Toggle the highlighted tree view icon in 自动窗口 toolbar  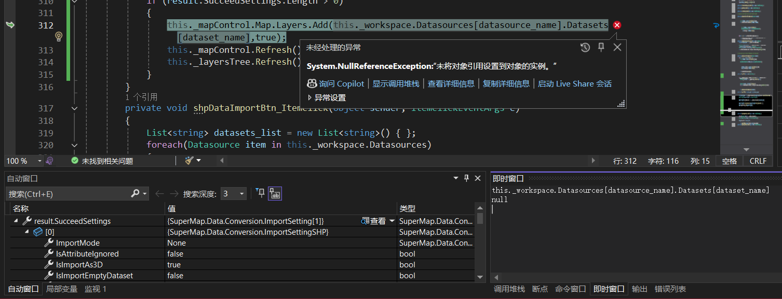[x=275, y=194]
